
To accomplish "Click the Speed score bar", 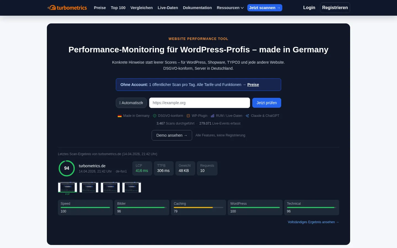I will pos(85,207).
